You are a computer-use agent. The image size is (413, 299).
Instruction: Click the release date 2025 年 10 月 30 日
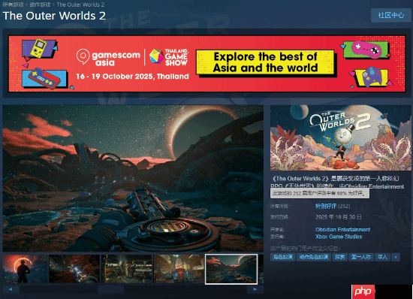coord(339,217)
